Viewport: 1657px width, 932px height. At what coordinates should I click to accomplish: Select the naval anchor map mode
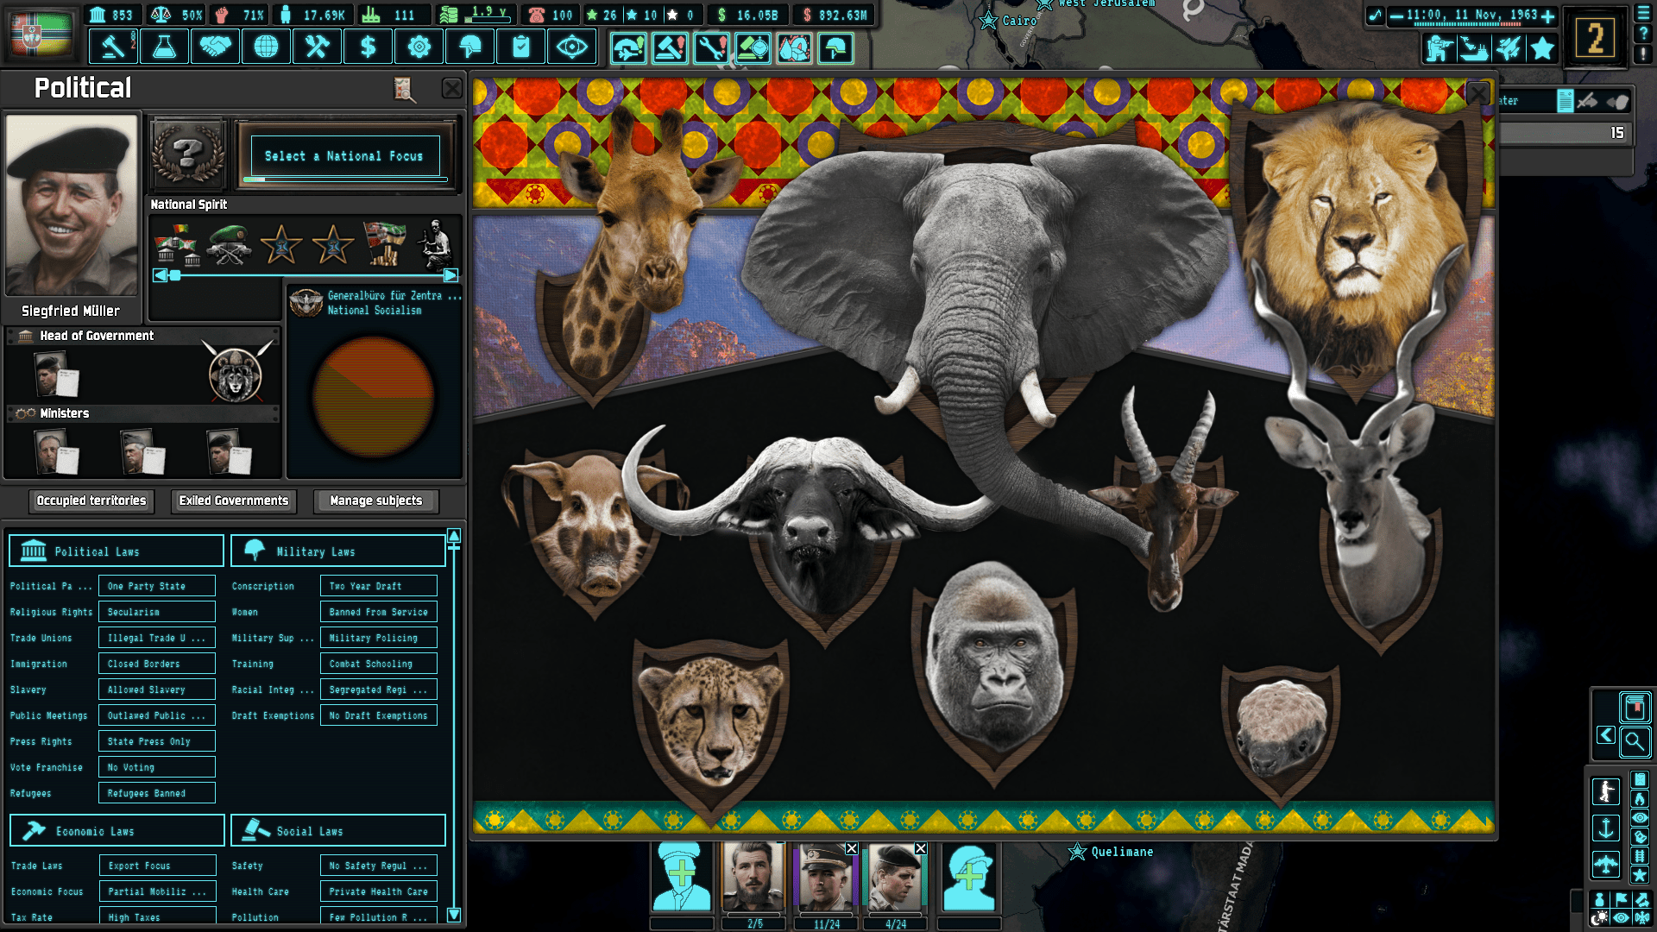coord(1606,828)
